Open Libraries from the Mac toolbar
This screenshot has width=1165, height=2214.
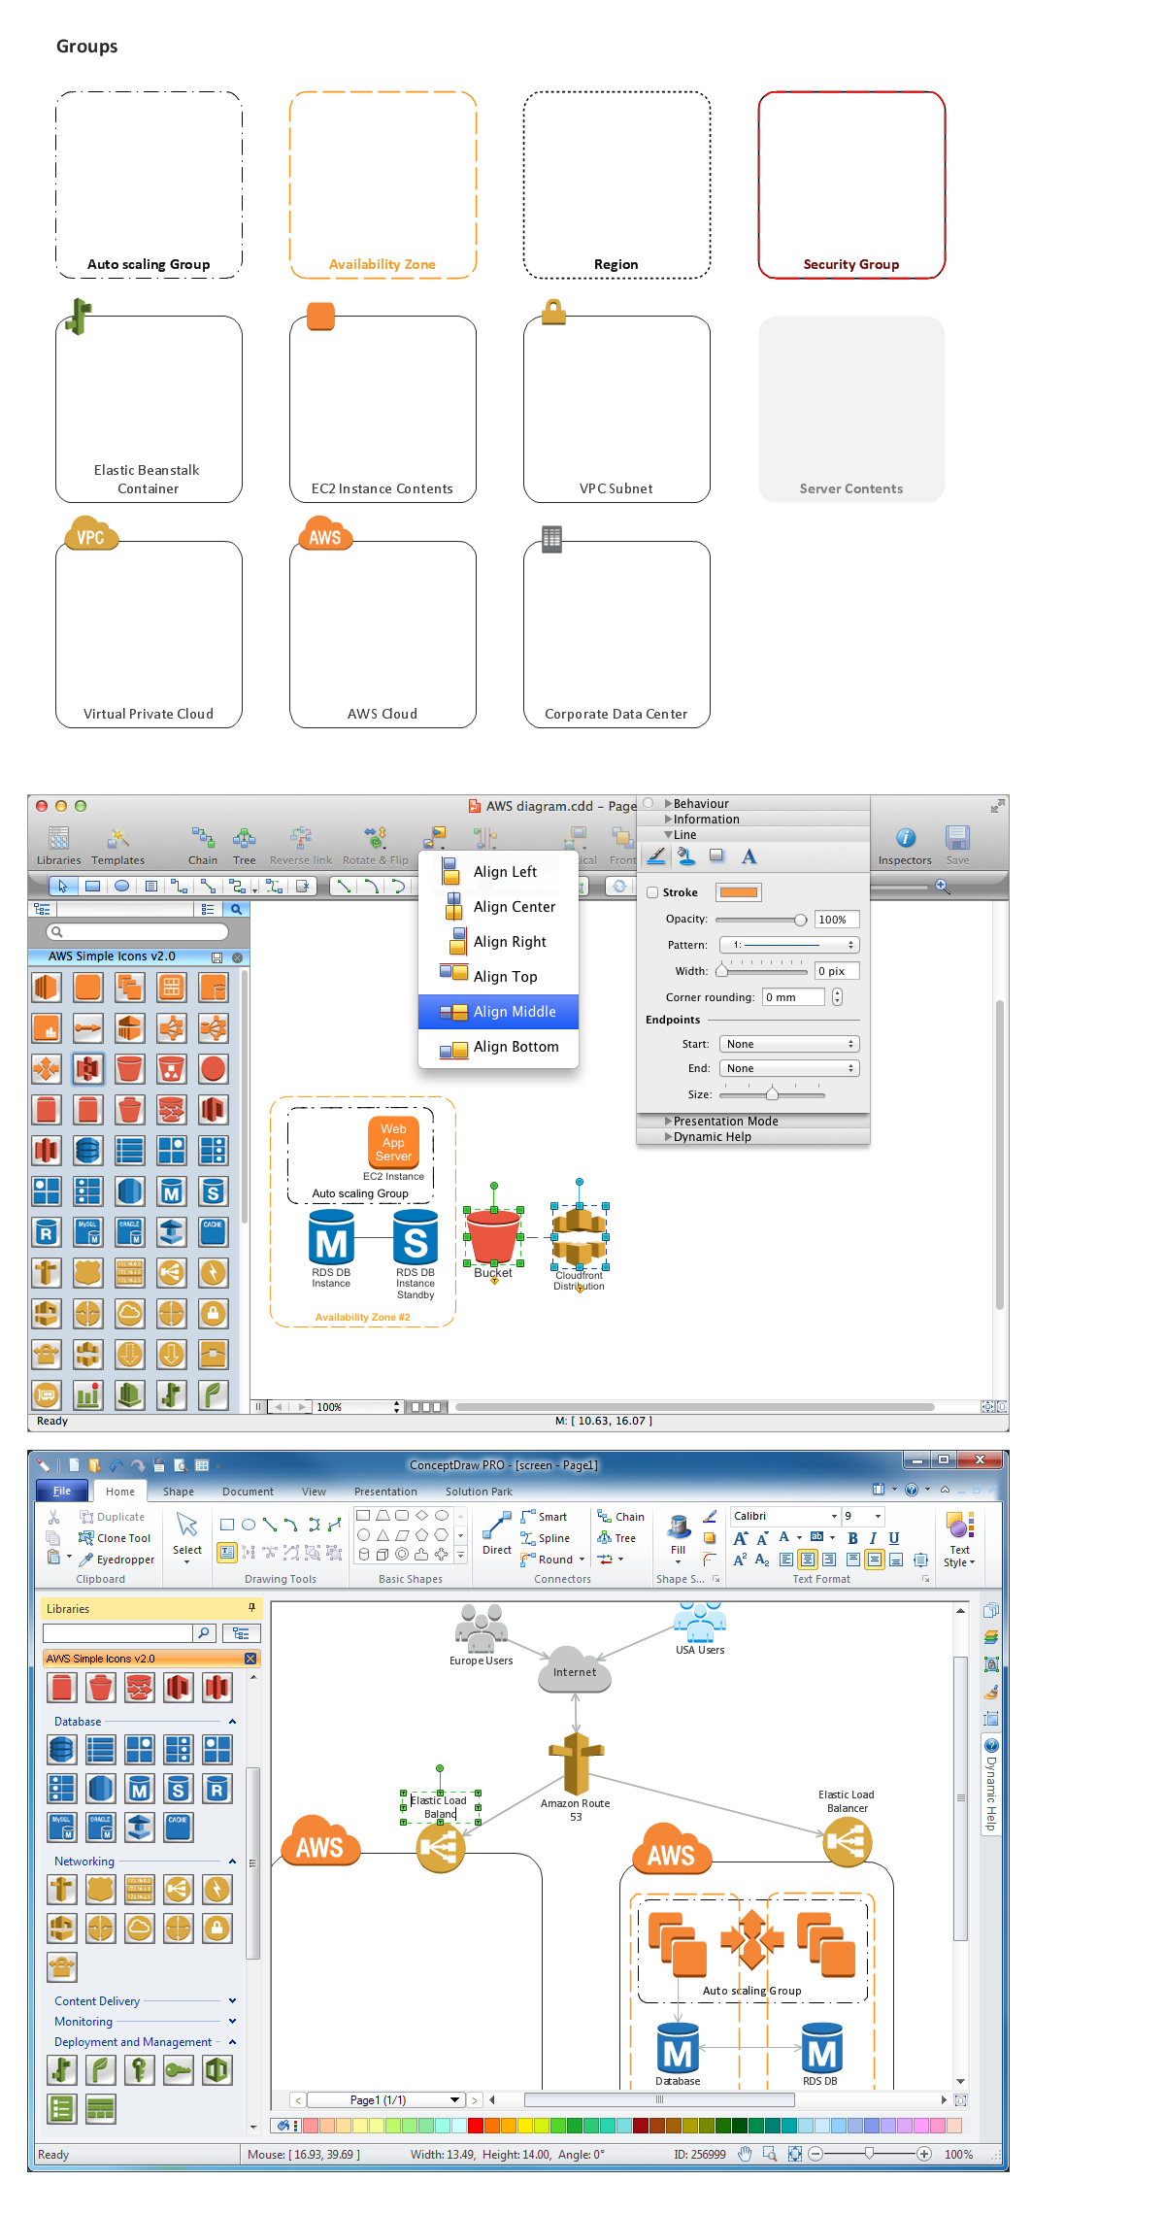[x=59, y=845]
